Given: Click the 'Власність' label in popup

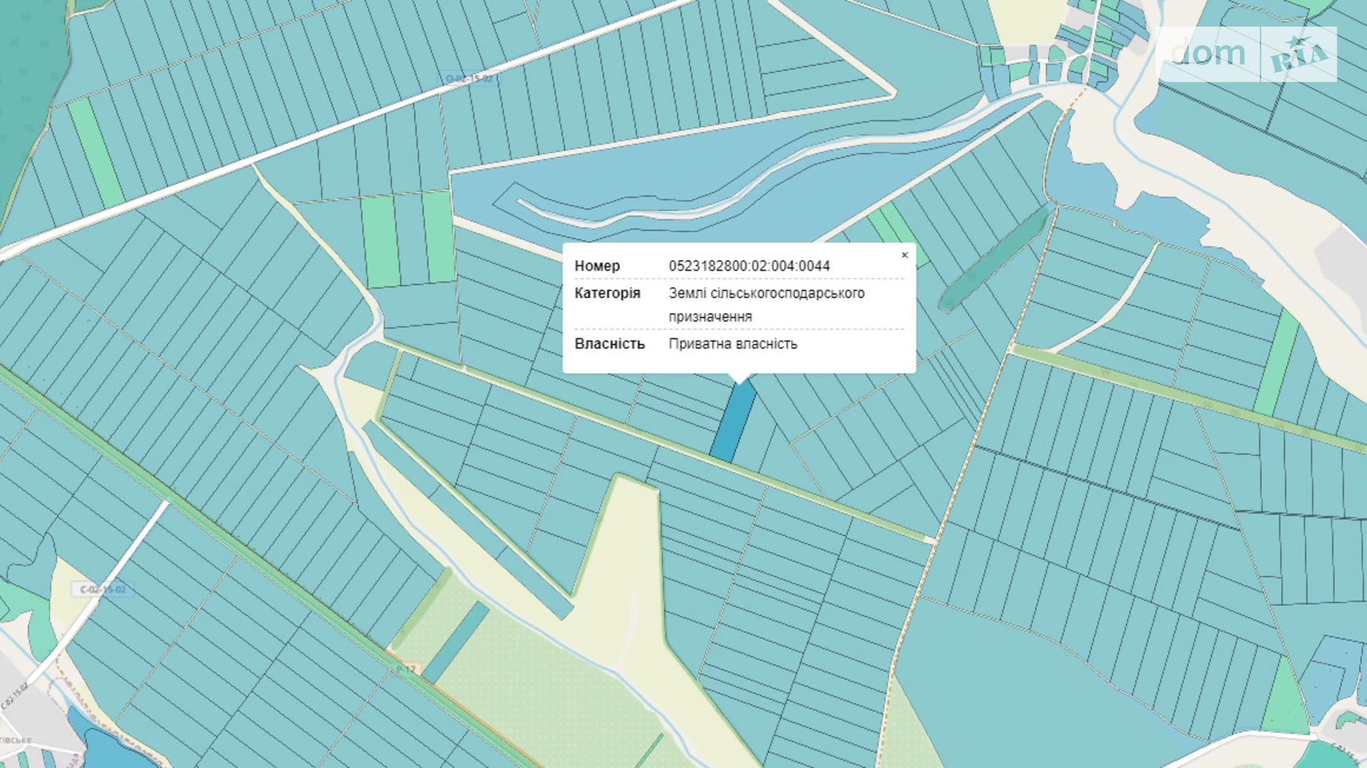Looking at the screenshot, I should [610, 343].
